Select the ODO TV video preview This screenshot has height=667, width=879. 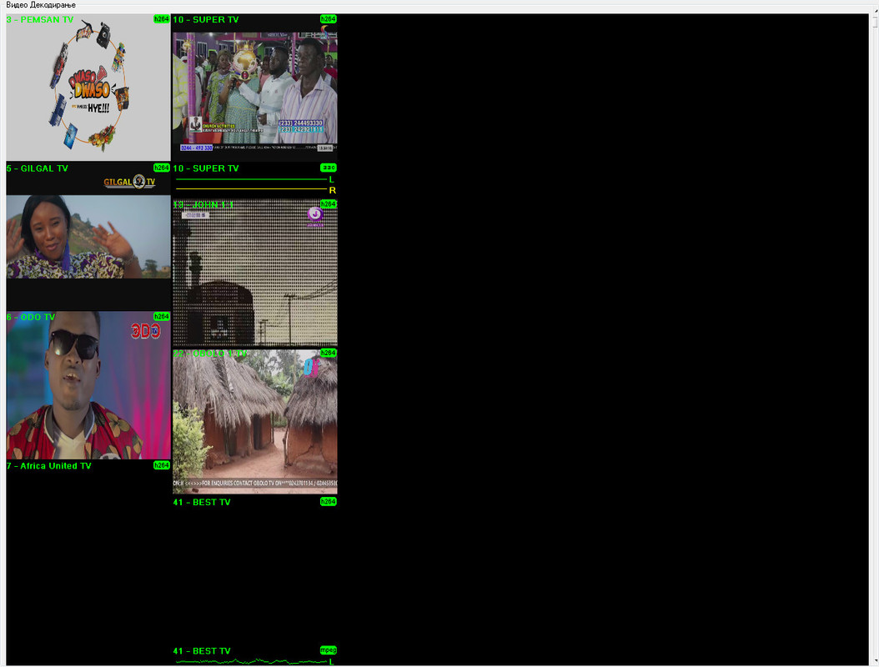point(88,386)
